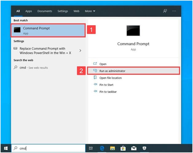Open the three-dot options menu
The width and height of the screenshot is (193, 153).
[x=174, y=11]
